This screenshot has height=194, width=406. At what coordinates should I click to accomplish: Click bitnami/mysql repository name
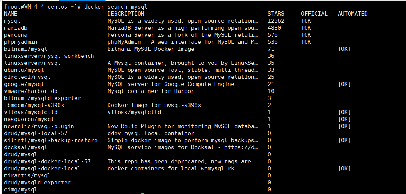click(26, 49)
